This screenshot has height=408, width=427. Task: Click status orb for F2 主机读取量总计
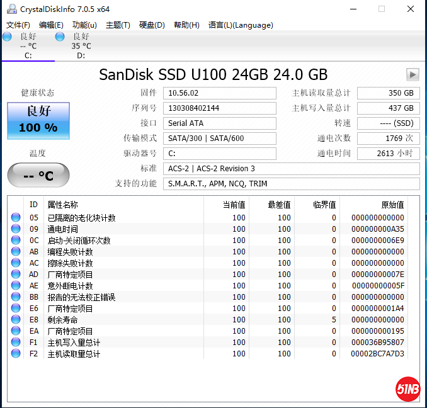(x=16, y=354)
